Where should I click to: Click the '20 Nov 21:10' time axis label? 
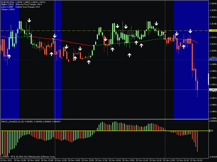point(142,160)
